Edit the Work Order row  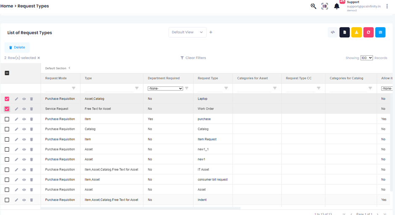(x=16, y=109)
